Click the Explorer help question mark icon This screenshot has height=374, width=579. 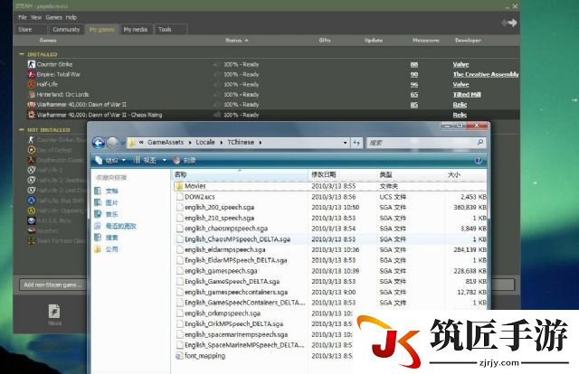[x=479, y=161]
